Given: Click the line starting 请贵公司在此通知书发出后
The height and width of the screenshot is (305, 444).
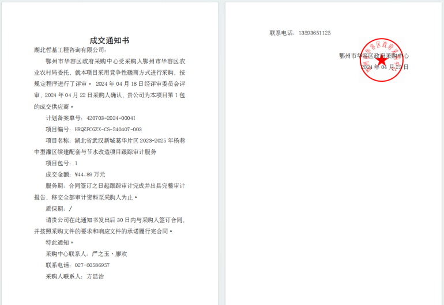Looking at the screenshot, I should [115, 220].
